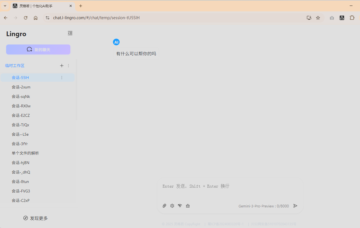Add a session with the plus icon

[x=62, y=66]
